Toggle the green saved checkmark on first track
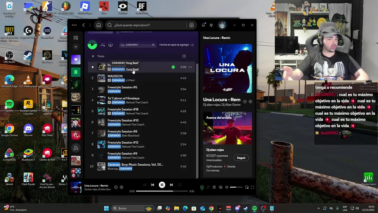This screenshot has width=378, height=213. pos(173,67)
